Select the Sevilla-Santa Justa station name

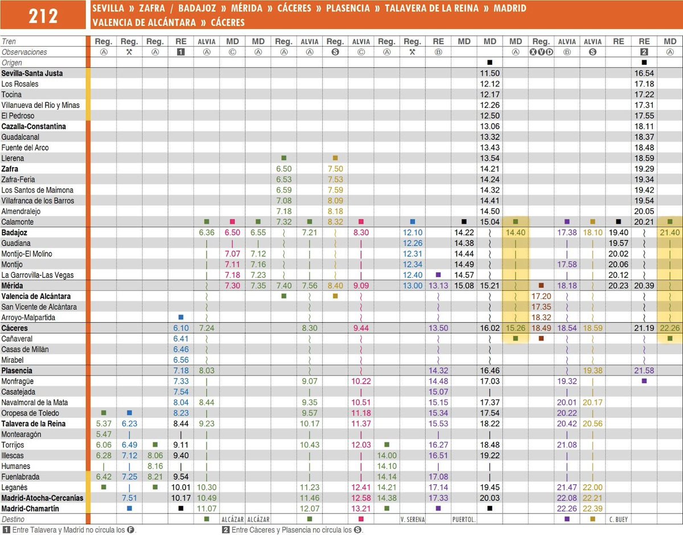(32, 73)
